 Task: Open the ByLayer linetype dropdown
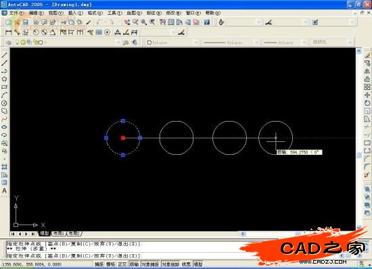(x=231, y=43)
